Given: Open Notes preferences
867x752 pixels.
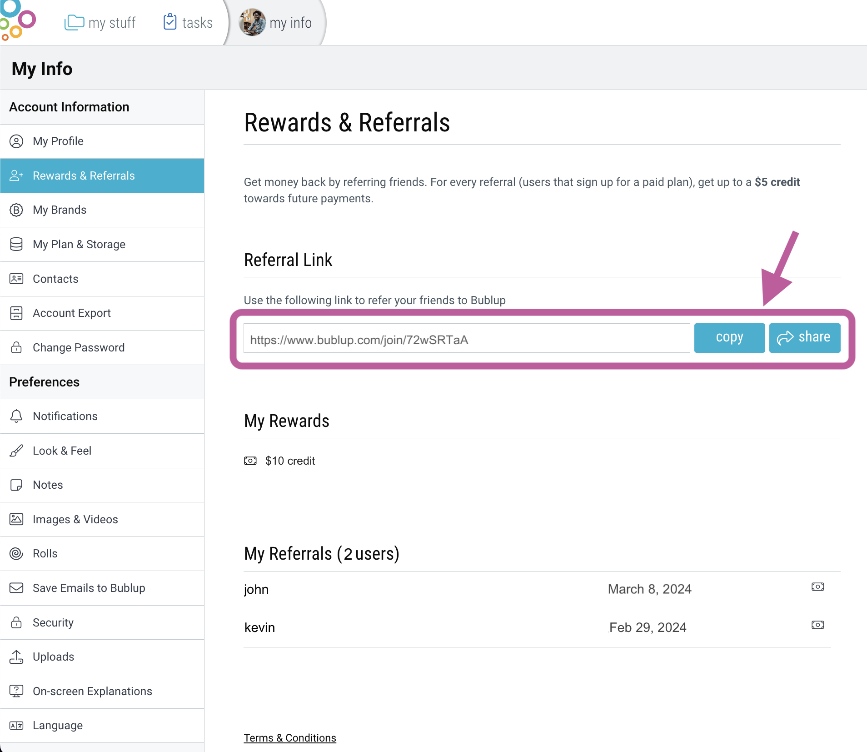Looking at the screenshot, I should 102,485.
